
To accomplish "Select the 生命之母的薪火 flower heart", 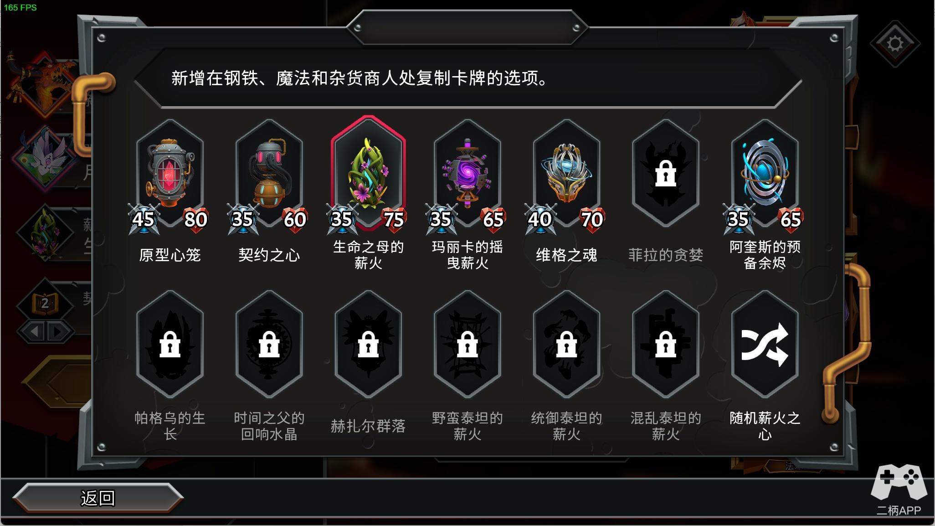I will [368, 173].
